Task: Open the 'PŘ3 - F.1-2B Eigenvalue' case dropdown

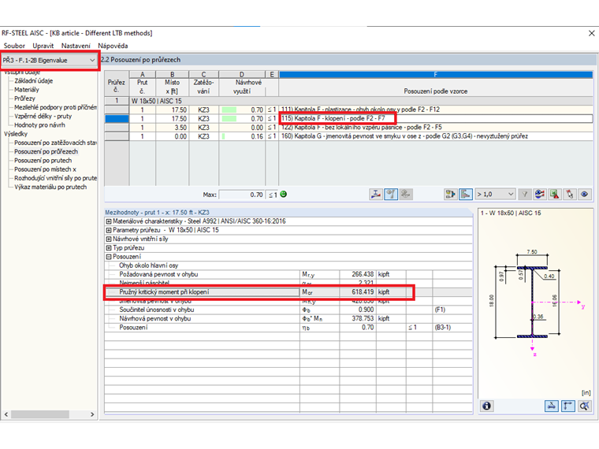Action: click(x=49, y=61)
